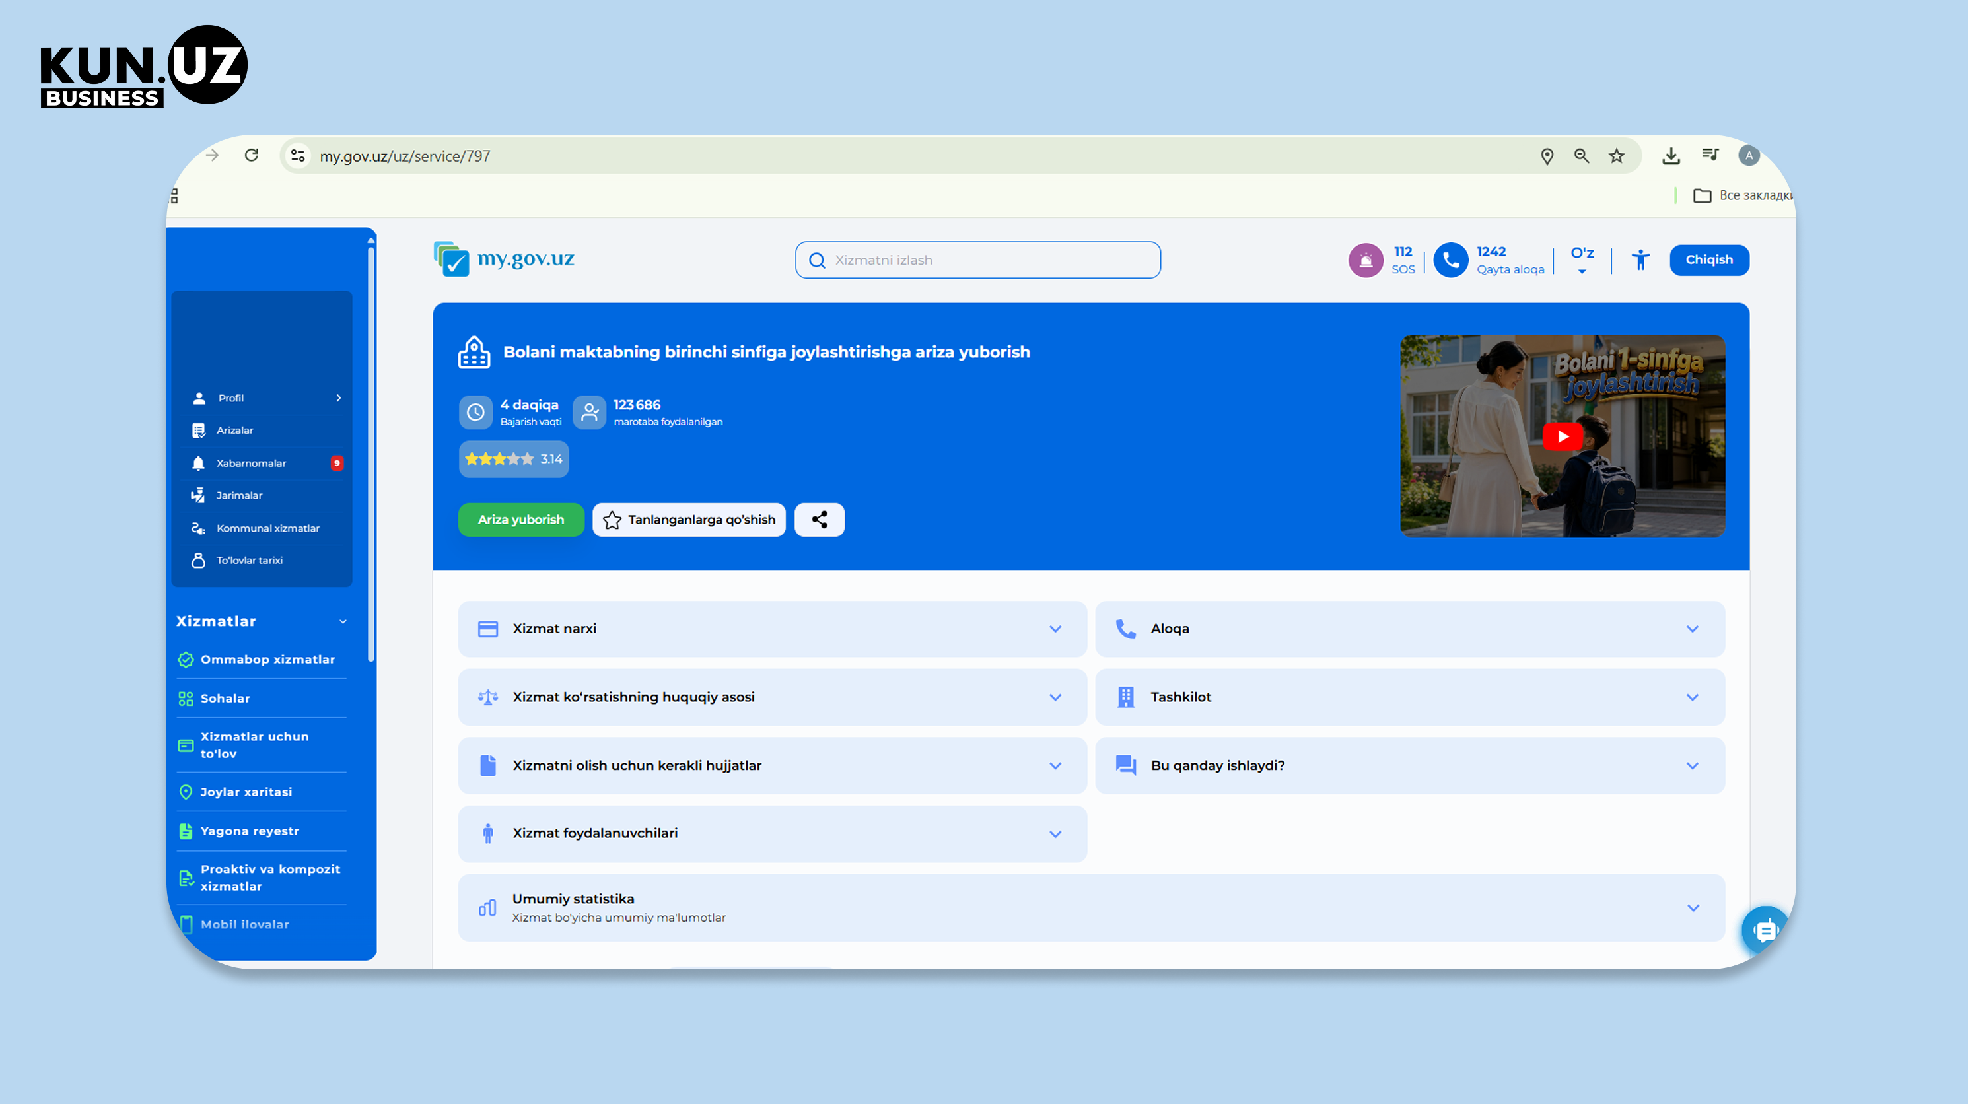Expand the Xizmat narxi section
Image resolution: width=1968 pixels, height=1104 pixels.
(771, 629)
